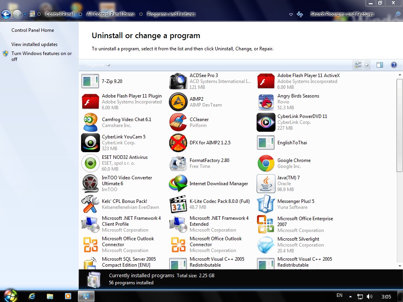
Task: Go to All Control Panel Items breadcrumb
Action: pyautogui.click(x=111, y=14)
